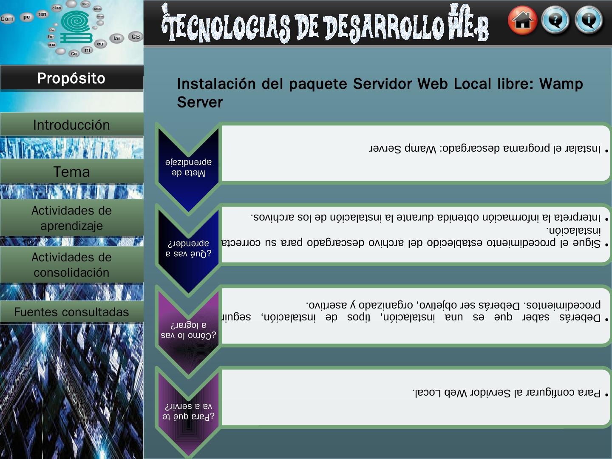Click the text 'Instalar el programa descargado: Wamp Server'
This screenshot has height=459, width=612.
pos(485,149)
